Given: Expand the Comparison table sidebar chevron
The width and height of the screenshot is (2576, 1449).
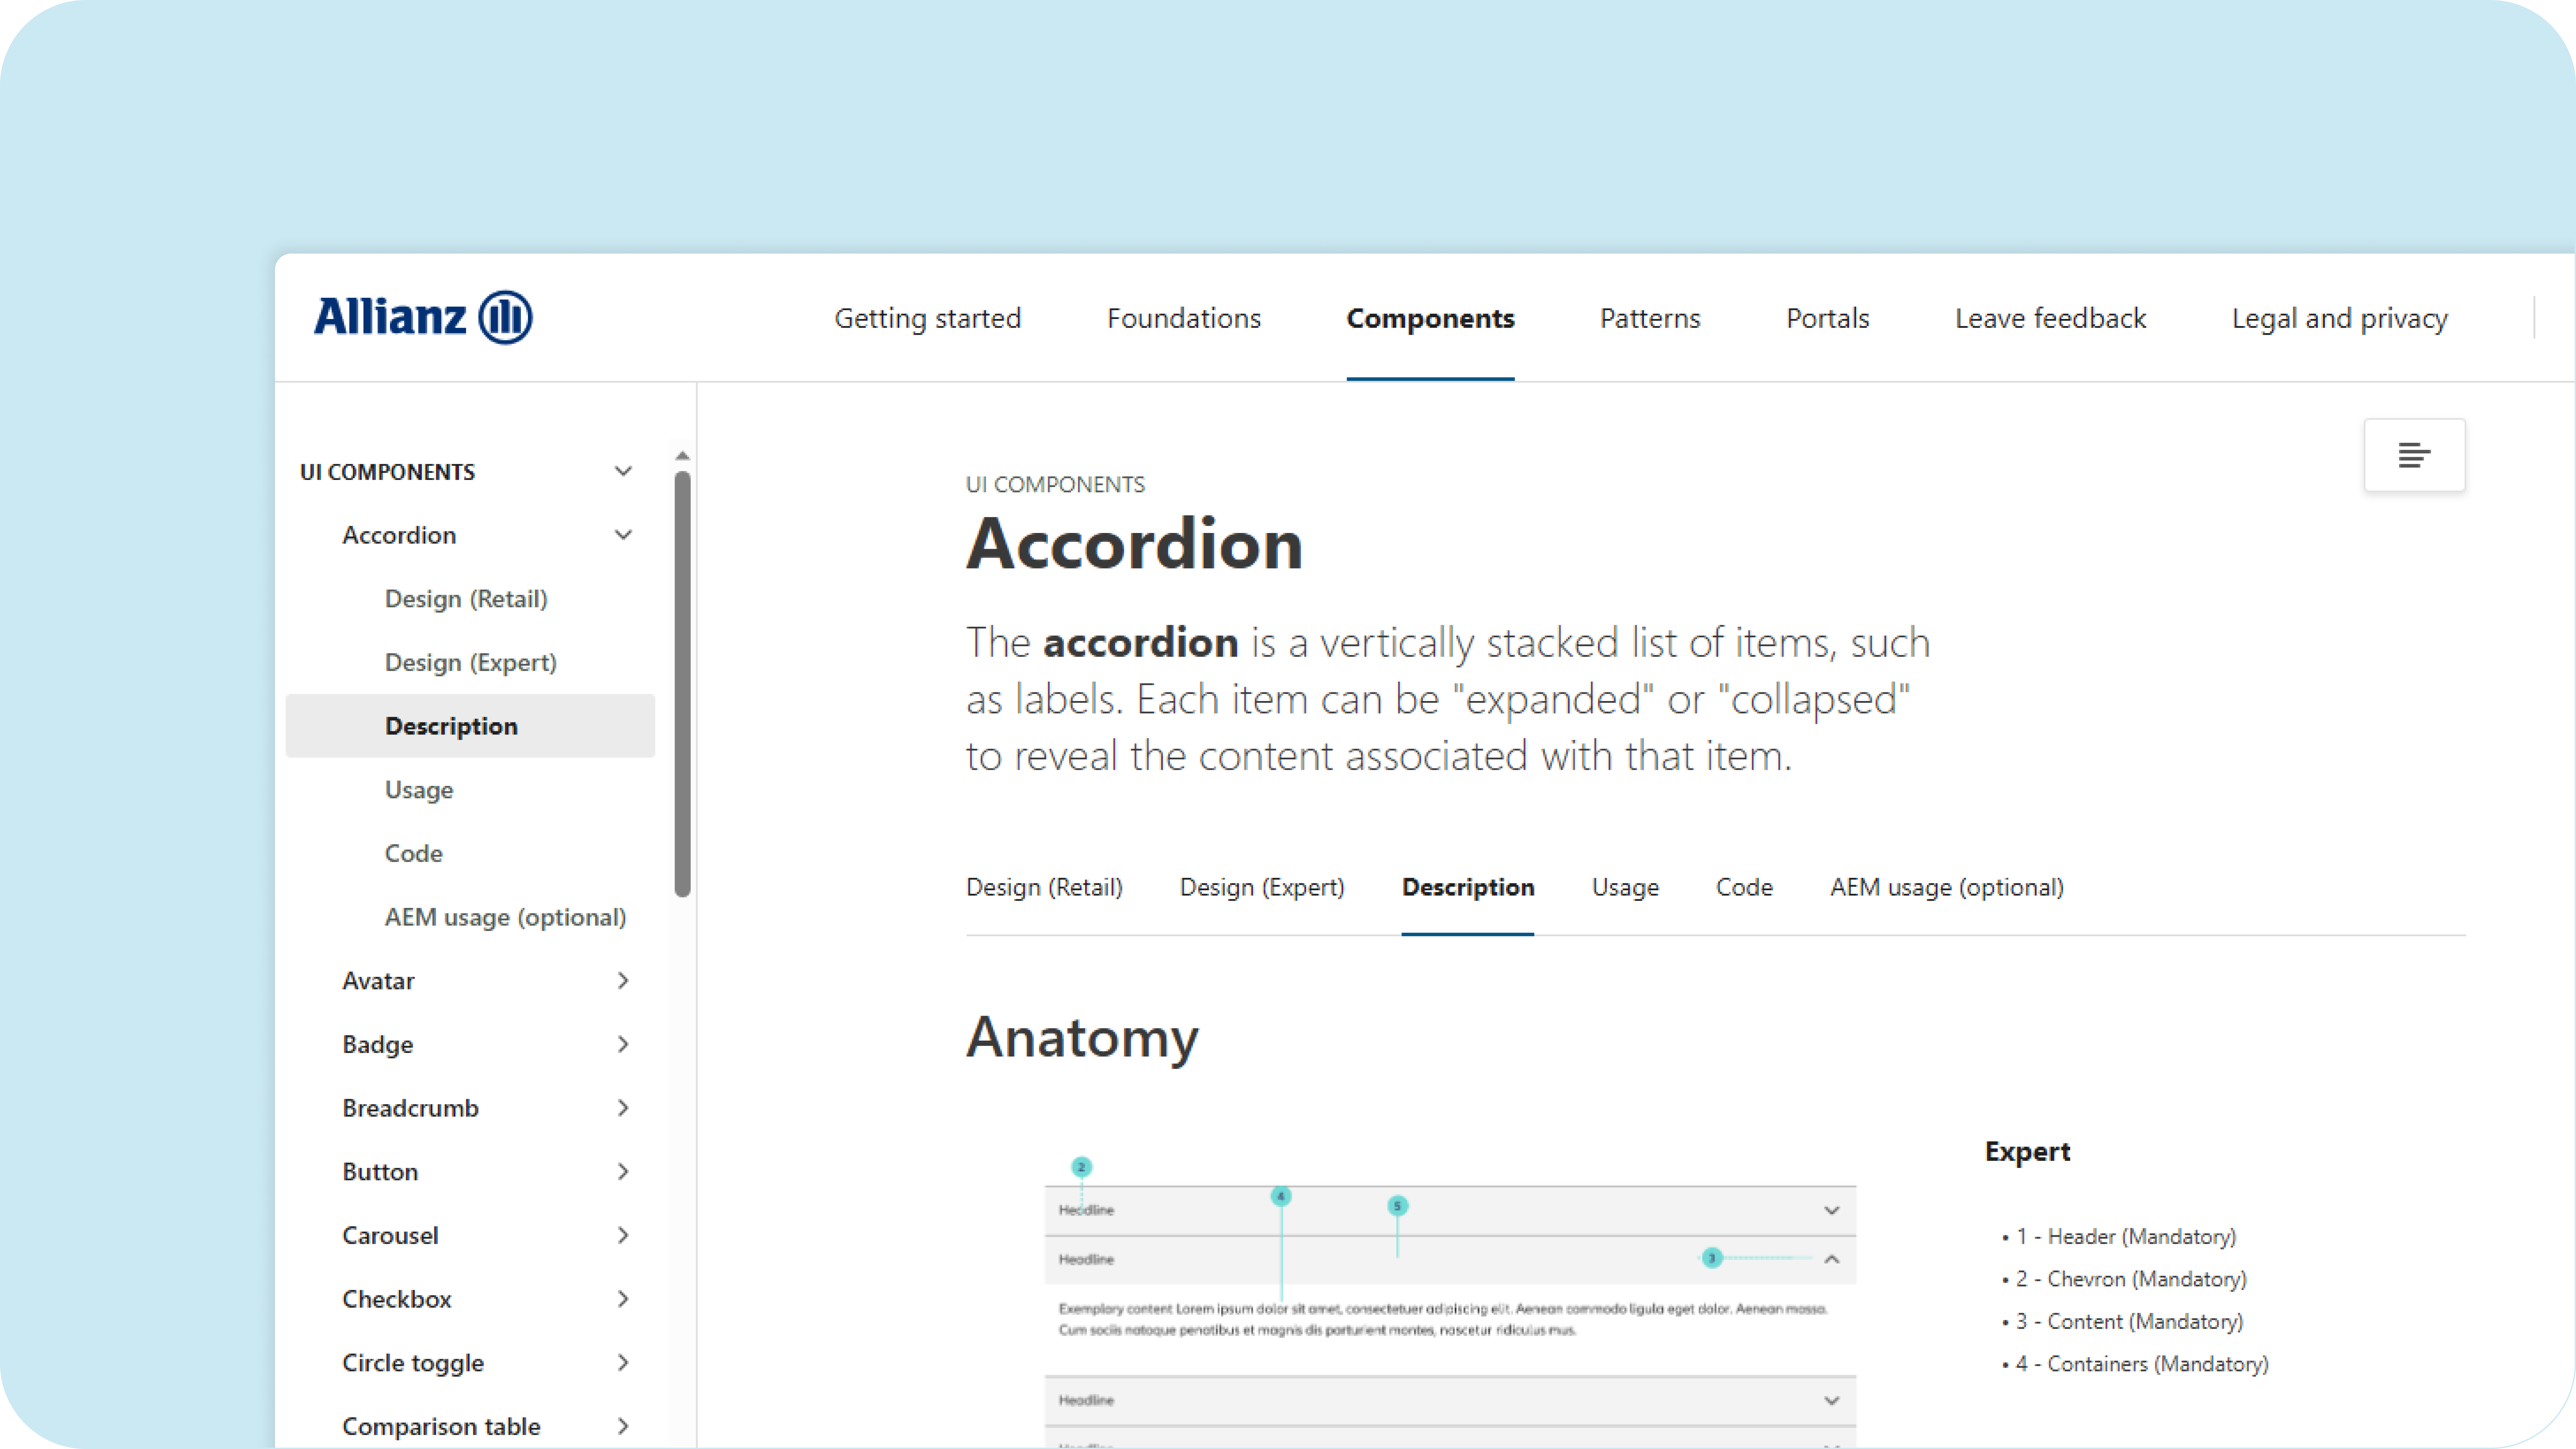Looking at the screenshot, I should [623, 1426].
